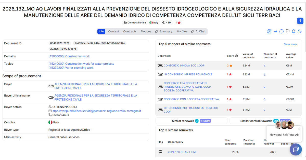The image size is (306, 160).
Task: Select the Info tab
Action: (101, 31)
